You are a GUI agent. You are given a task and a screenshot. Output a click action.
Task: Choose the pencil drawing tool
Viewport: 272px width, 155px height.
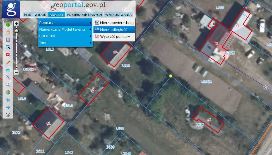[x=8, y=62]
